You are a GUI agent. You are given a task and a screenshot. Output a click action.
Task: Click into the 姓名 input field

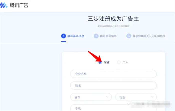point(113,85)
